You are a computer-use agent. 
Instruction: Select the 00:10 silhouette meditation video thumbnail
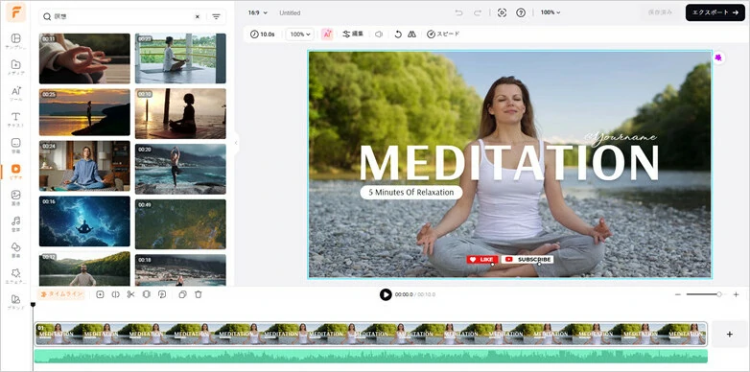pos(180,113)
